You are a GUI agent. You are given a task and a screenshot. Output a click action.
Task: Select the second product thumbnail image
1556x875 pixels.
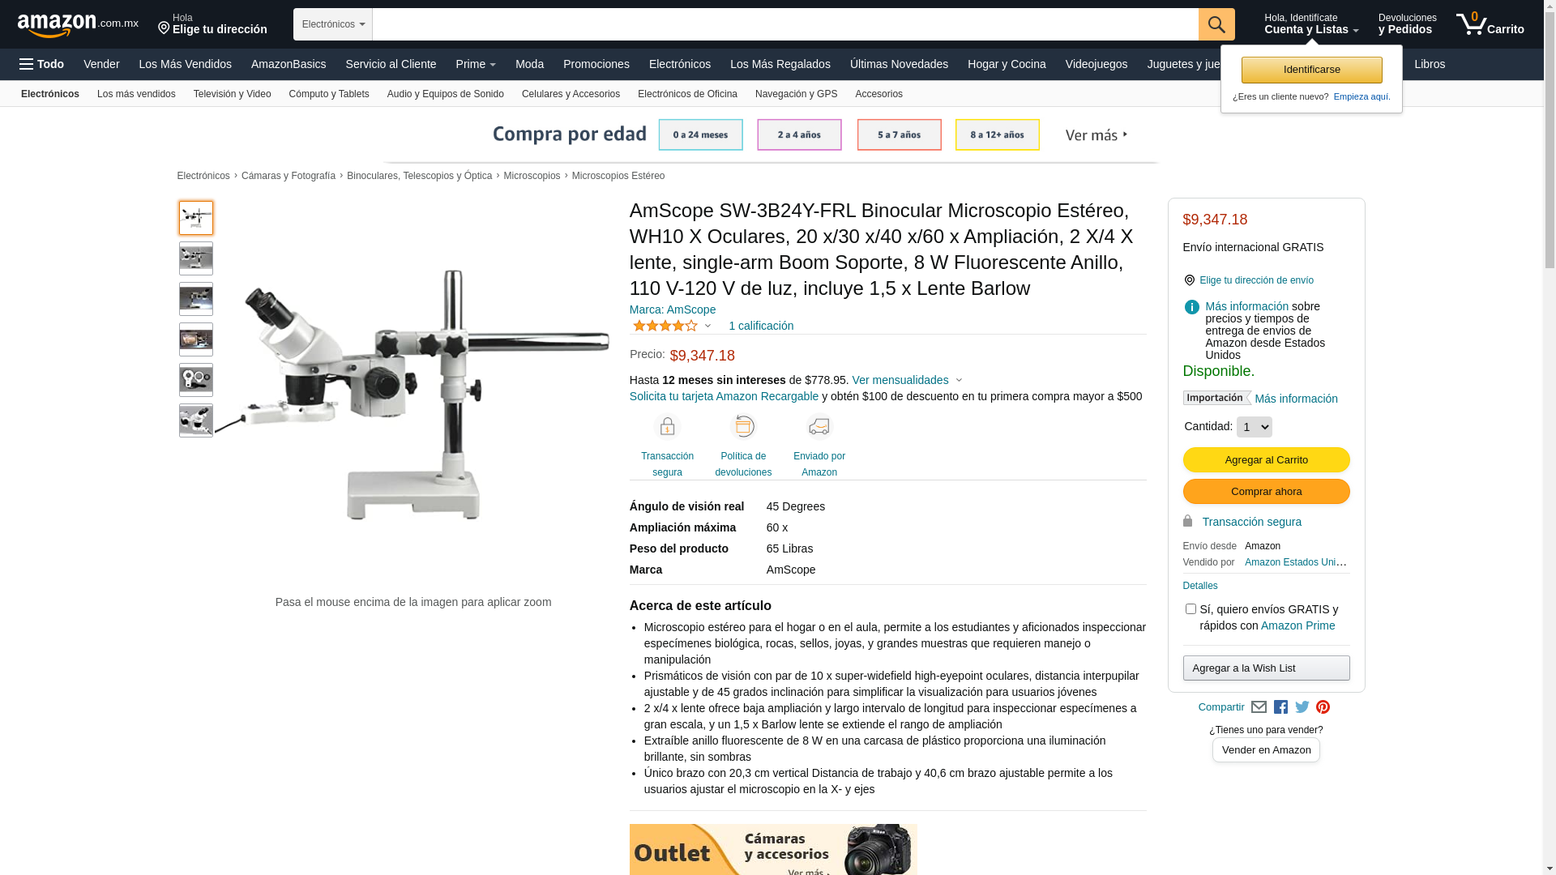click(x=196, y=258)
